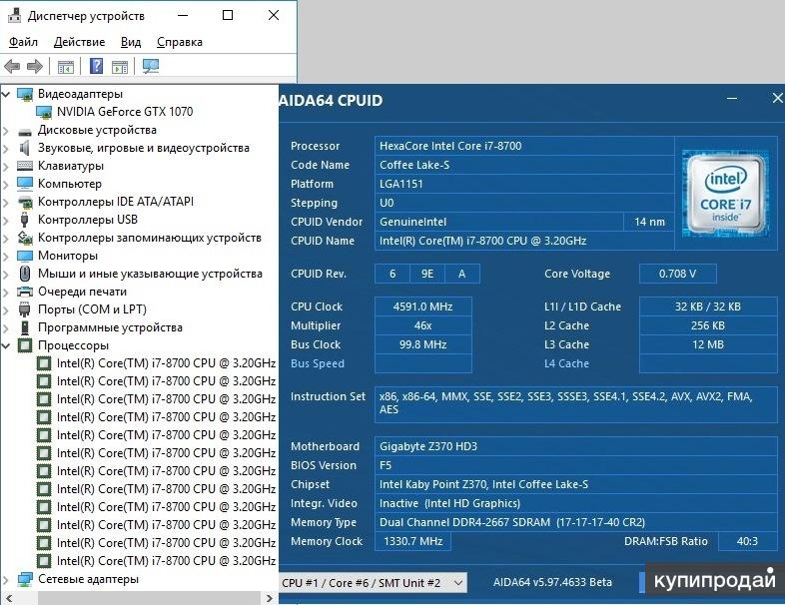The width and height of the screenshot is (785, 605).
Task: Expand the Клавиатуры node arrow
Action: point(7,166)
